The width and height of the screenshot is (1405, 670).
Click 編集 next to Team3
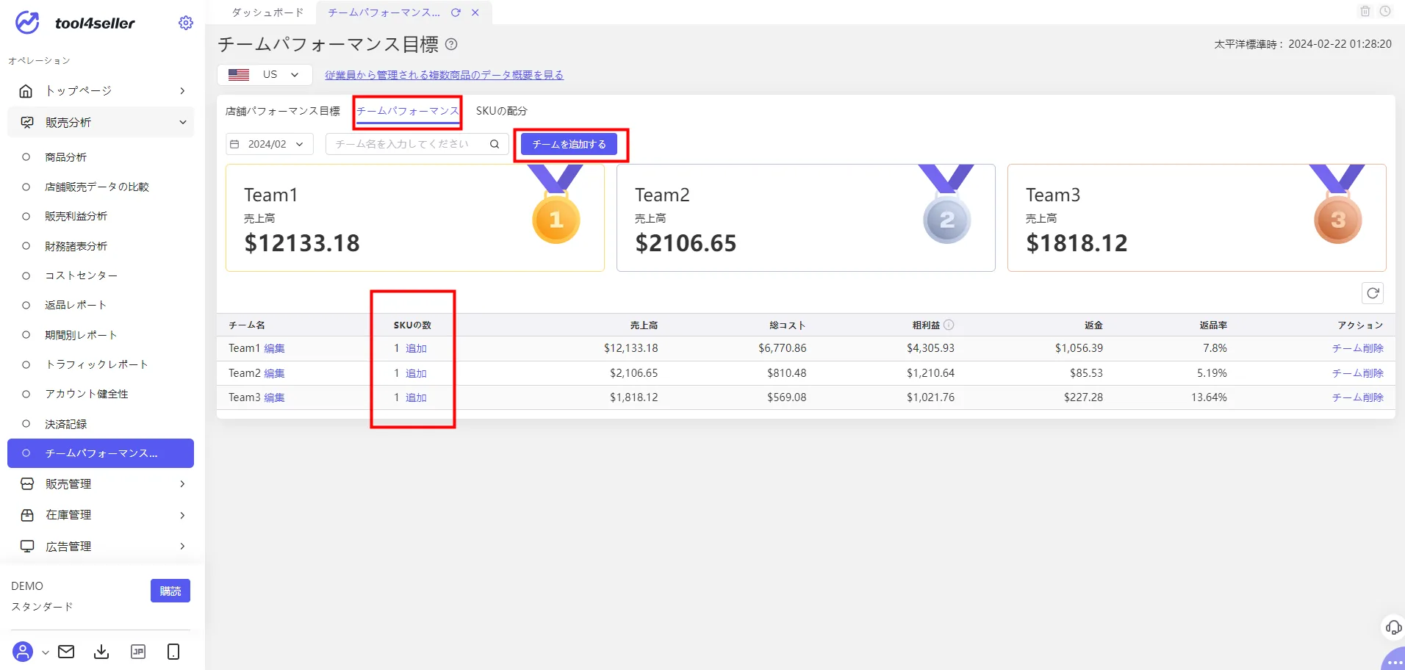tap(274, 397)
